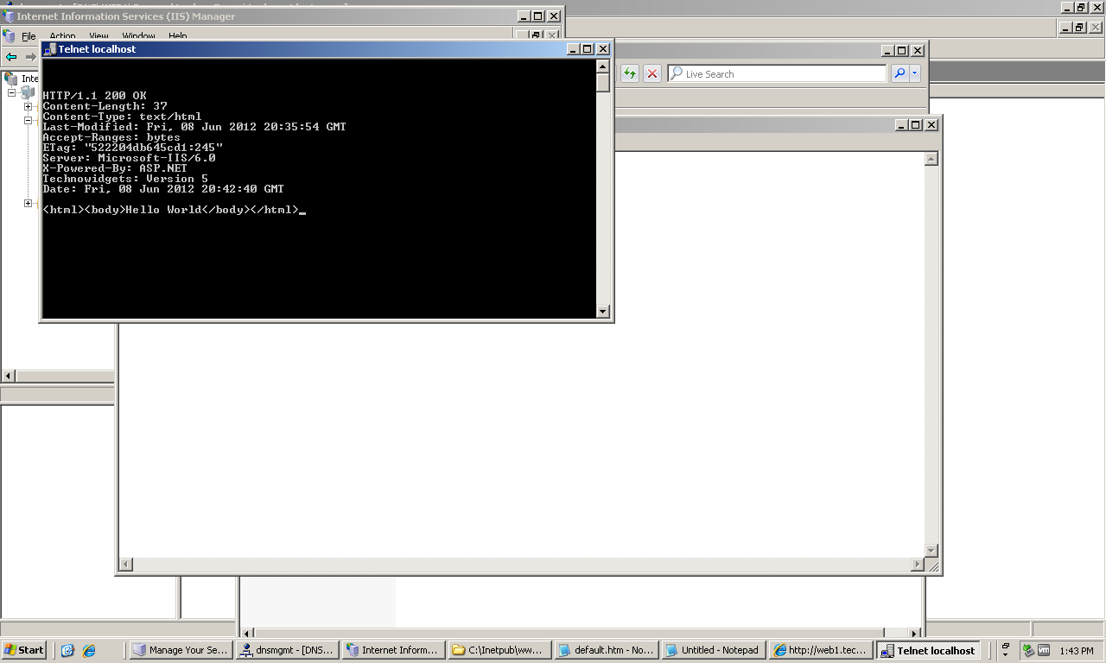Click the Back arrow in IIS Manager

pyautogui.click(x=11, y=57)
